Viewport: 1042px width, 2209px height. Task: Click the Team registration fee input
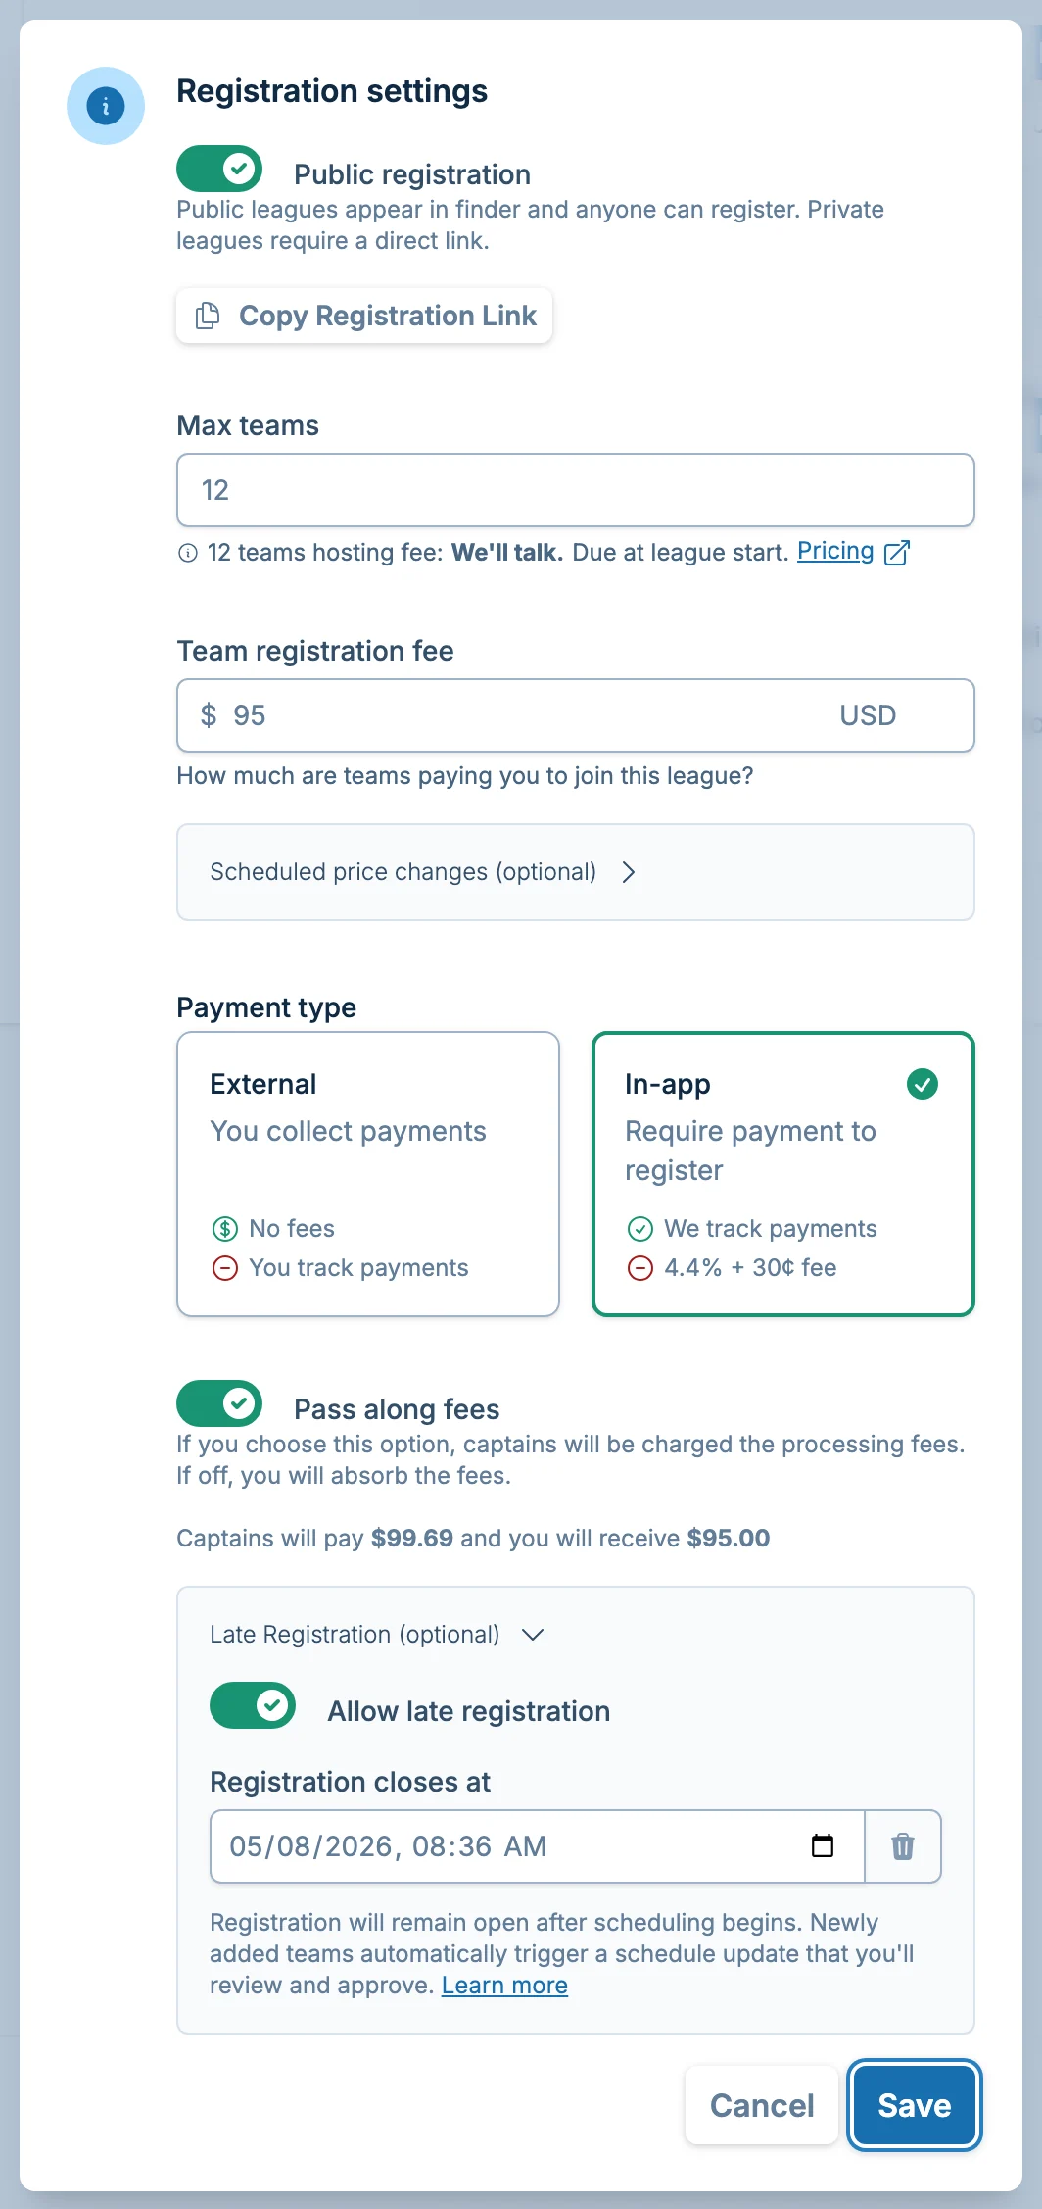click(x=575, y=714)
